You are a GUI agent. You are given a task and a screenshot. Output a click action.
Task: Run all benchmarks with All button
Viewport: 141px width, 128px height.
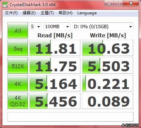[18, 30]
